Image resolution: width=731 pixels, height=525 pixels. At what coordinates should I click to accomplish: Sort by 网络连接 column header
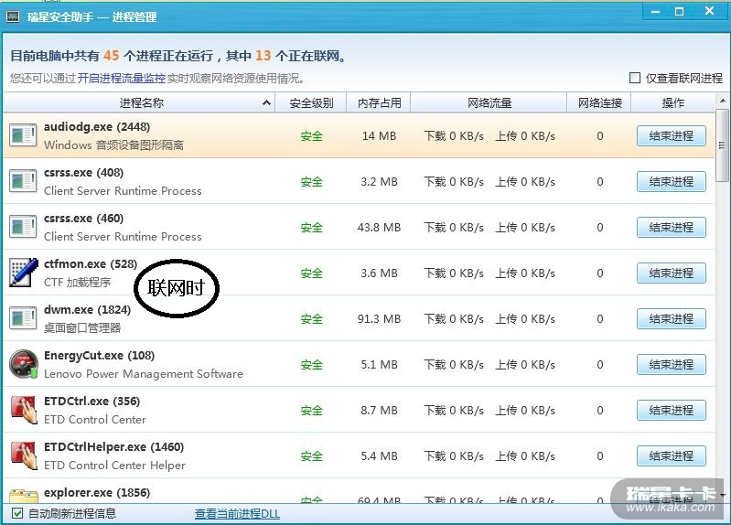[x=599, y=102]
